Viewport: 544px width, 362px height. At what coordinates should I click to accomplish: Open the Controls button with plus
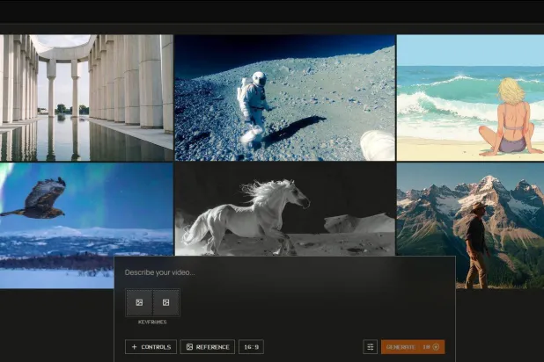click(x=151, y=347)
